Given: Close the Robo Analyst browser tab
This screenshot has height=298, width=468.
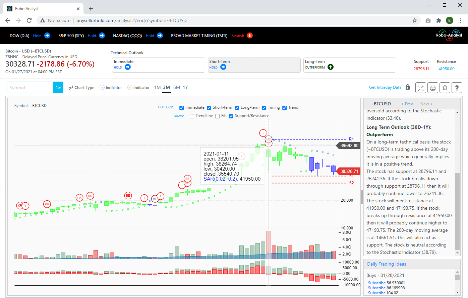Looking at the screenshot, I should 78,9.
